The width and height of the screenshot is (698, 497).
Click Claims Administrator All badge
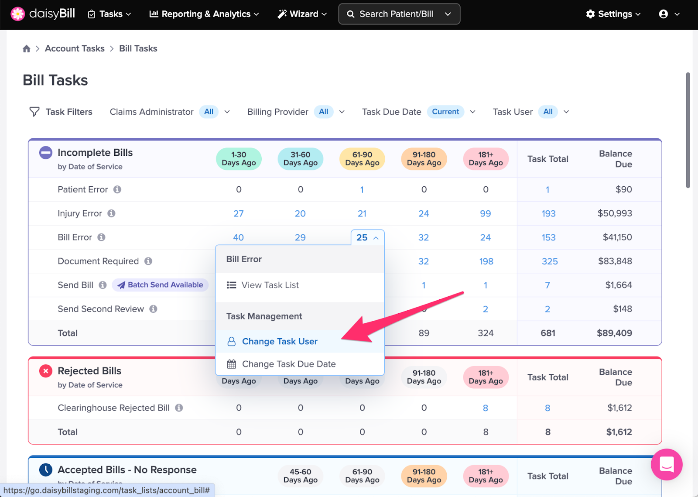209,112
